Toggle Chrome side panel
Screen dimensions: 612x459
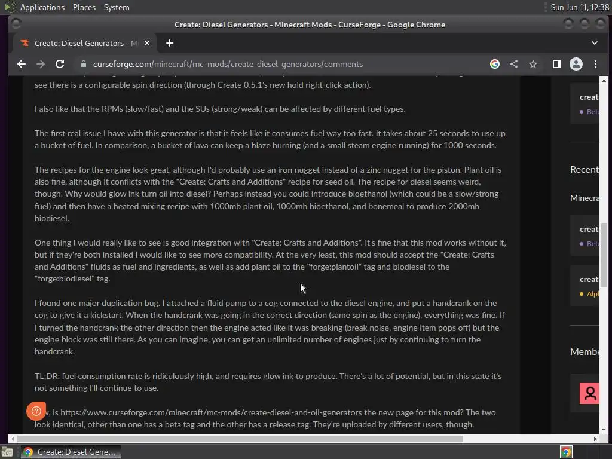click(557, 64)
